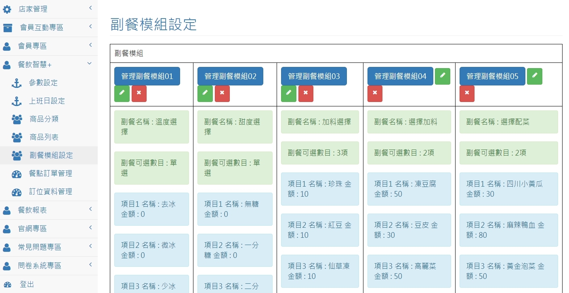Click the 項目1 名稱 : 珍珠 box
The image size is (569, 293).
click(320, 189)
